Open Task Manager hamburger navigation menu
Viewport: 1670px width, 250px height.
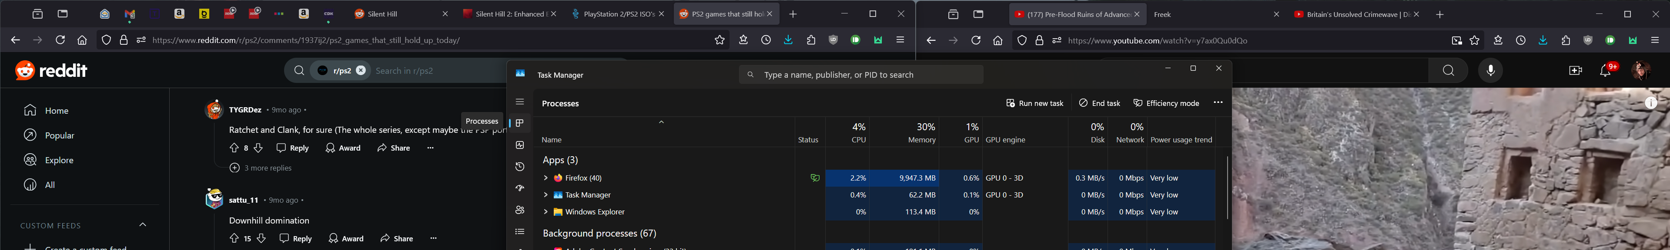(x=519, y=102)
